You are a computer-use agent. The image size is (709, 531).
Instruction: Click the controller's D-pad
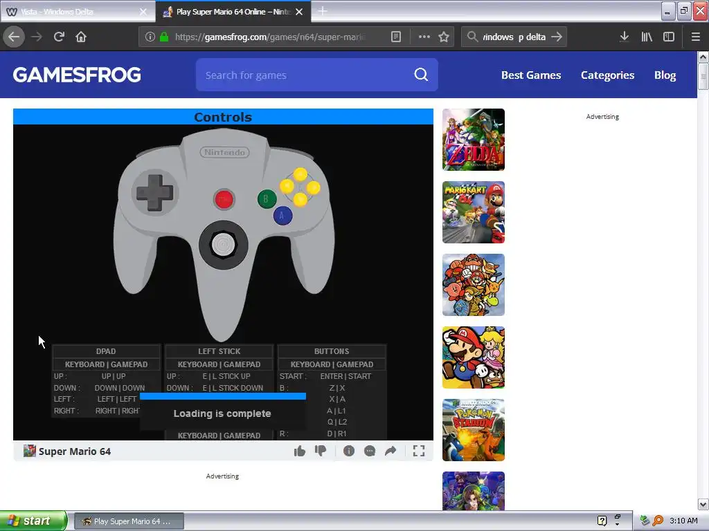click(154, 192)
